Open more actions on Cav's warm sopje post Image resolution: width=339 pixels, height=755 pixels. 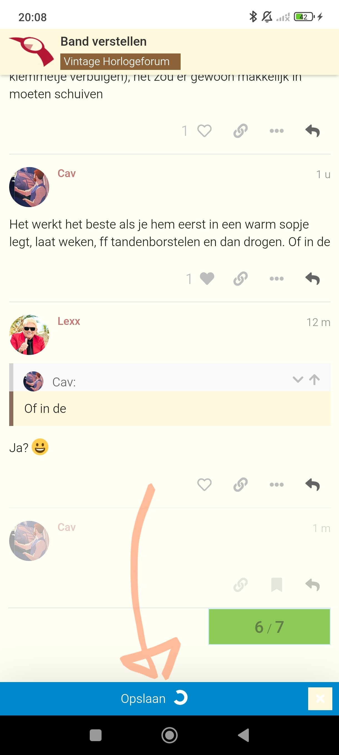[276, 278]
